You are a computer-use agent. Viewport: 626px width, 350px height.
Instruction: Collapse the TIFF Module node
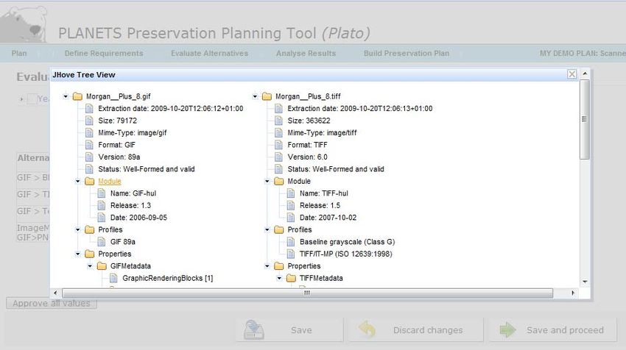coord(267,182)
